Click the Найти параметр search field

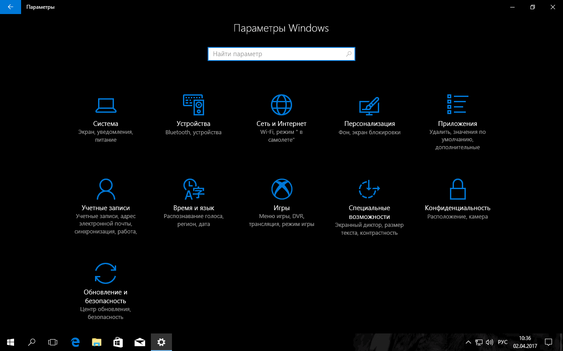(x=281, y=54)
